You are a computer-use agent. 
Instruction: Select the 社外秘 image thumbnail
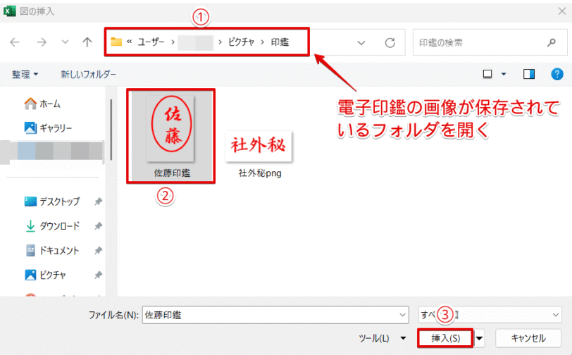click(x=259, y=146)
